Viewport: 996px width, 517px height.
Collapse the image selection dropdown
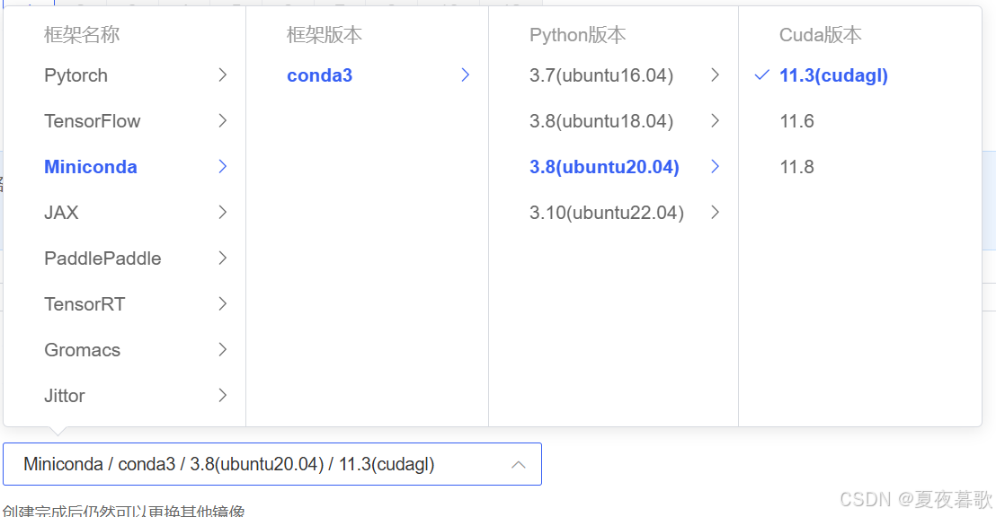519,464
